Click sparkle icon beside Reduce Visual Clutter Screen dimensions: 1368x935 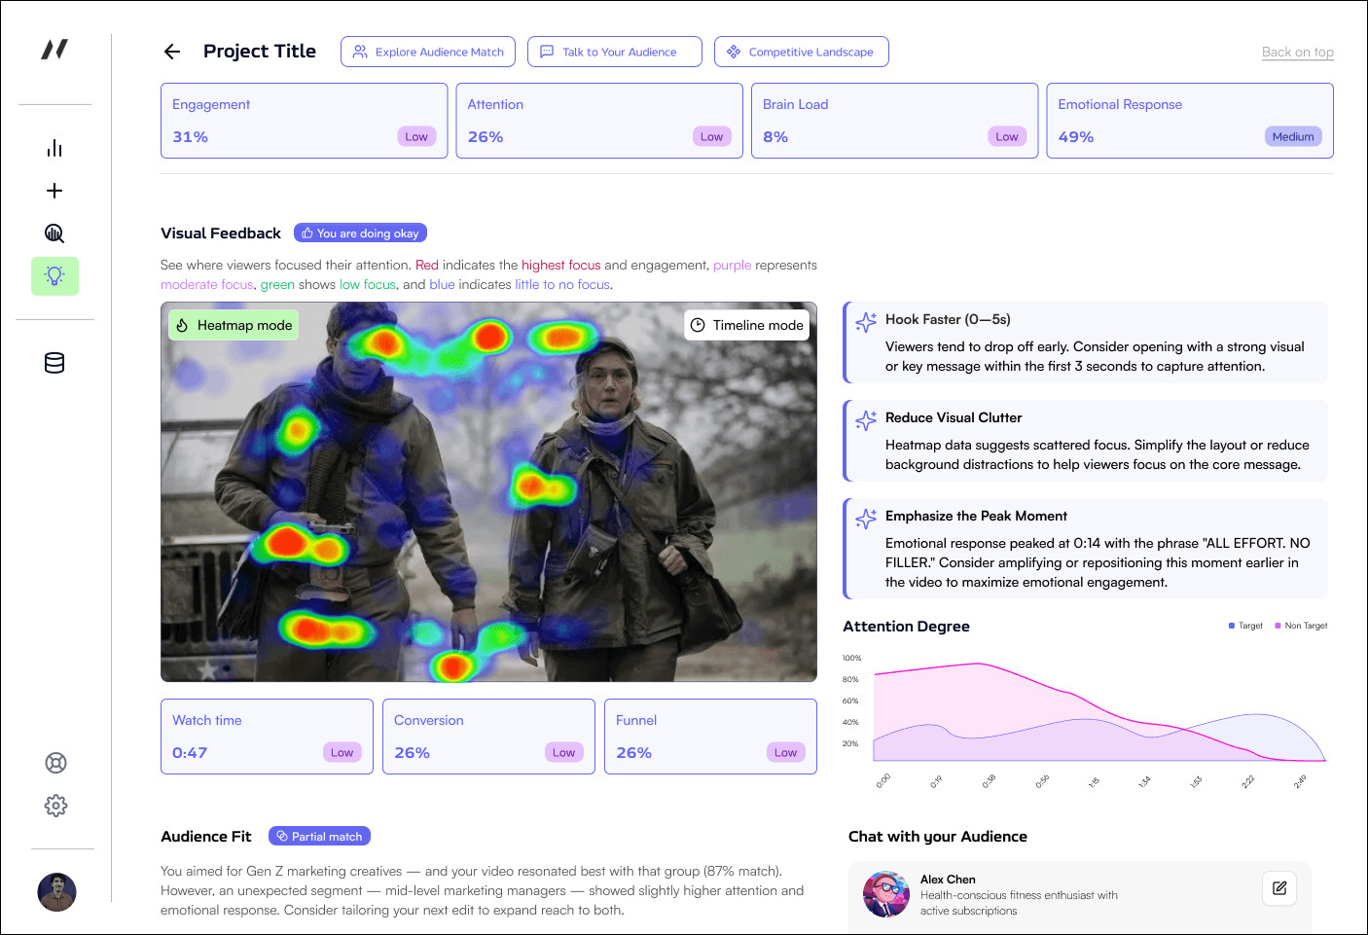[866, 420]
